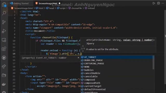166x93 pixels.
Task: Click the editor vertical scrollbar
Action: click(x=165, y=47)
